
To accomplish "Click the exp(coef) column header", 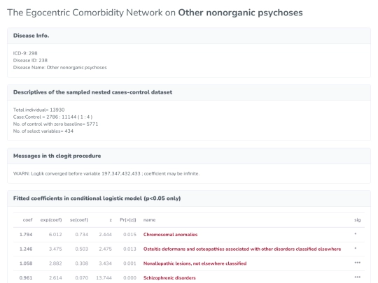I will click(51, 219).
